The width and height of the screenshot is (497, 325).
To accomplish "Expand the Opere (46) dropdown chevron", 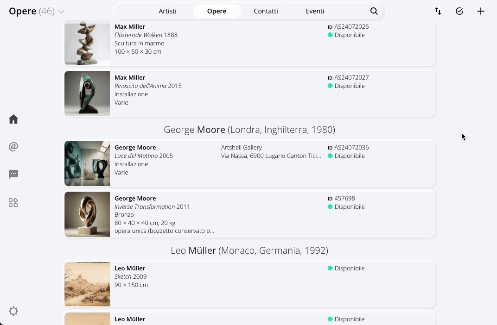I will point(61,12).
